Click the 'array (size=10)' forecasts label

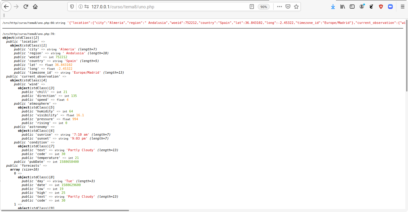click(x=24, y=169)
